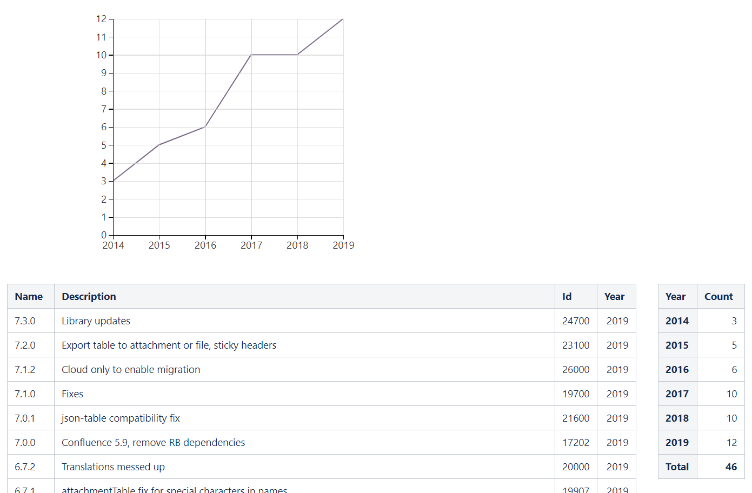Click the bold 2017 cell in summary table
Image resolution: width=752 pixels, height=493 pixels.
pyautogui.click(x=677, y=394)
